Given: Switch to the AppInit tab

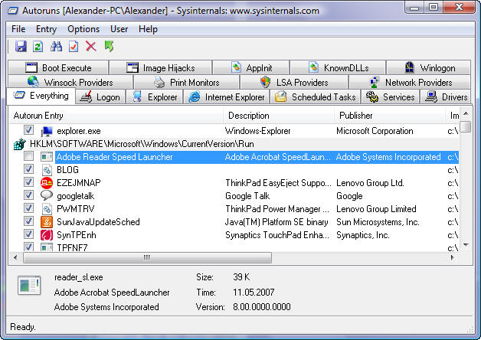Looking at the screenshot, I should tap(251, 67).
